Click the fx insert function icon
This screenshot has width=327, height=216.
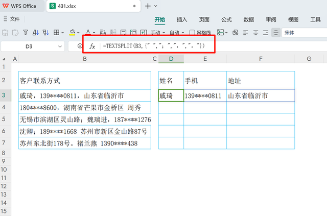[x=92, y=46]
